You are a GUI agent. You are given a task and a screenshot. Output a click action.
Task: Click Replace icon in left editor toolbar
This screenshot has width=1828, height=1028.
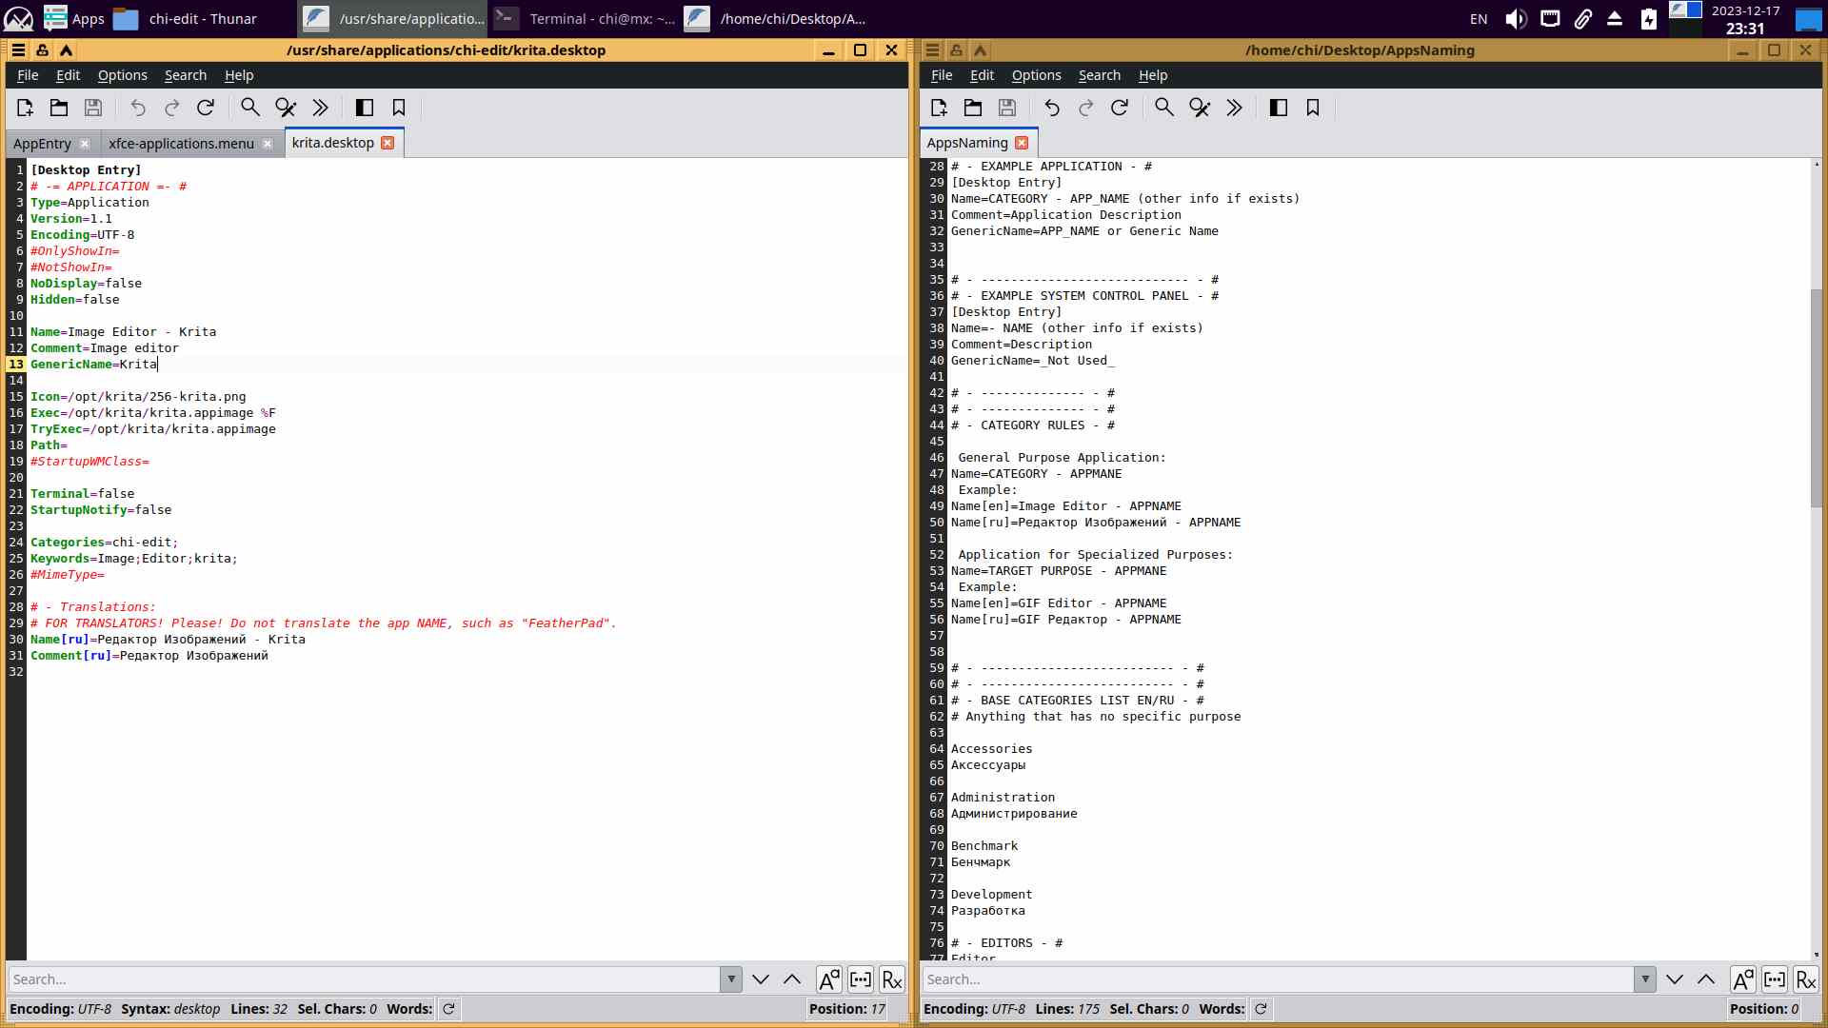coord(286,108)
